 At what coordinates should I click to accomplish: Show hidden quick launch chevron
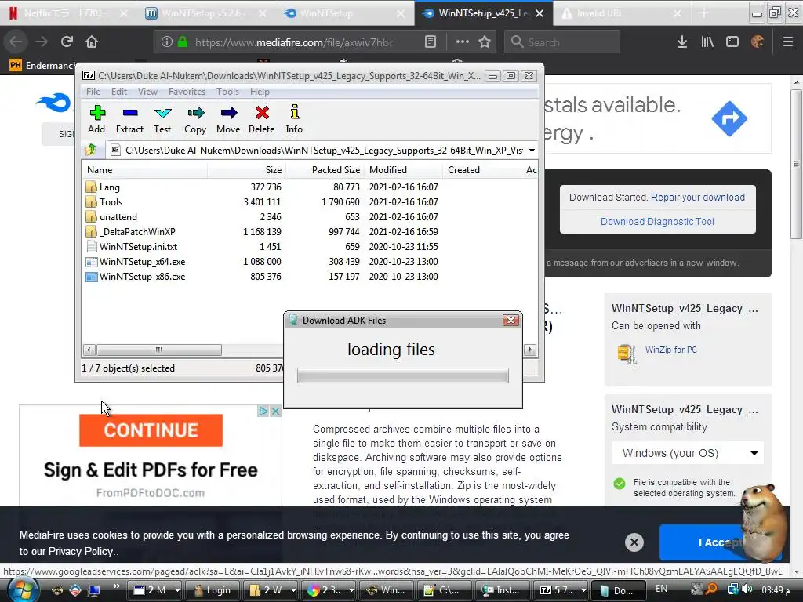(x=116, y=586)
